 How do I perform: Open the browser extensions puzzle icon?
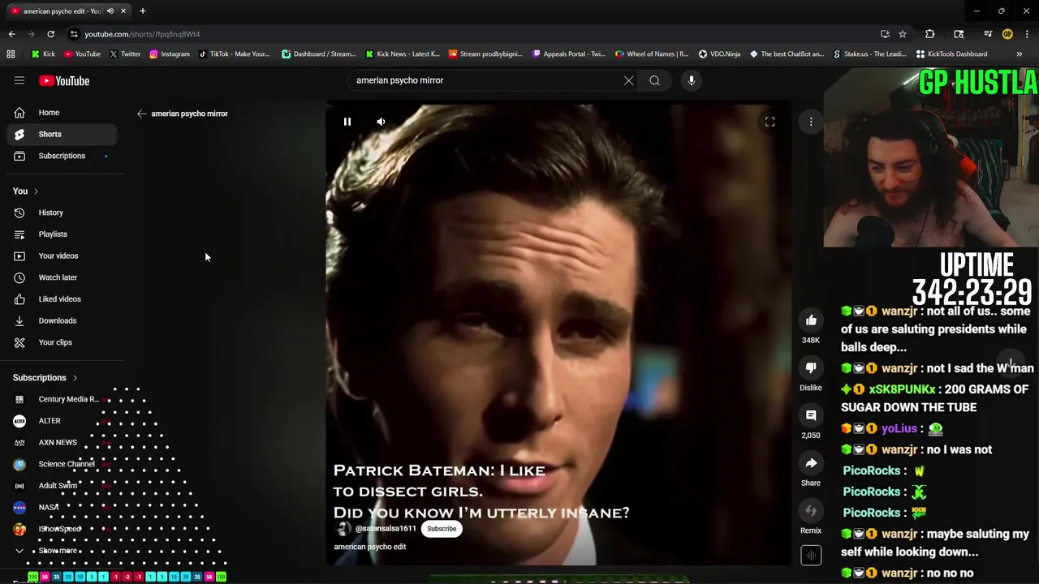[930, 34]
